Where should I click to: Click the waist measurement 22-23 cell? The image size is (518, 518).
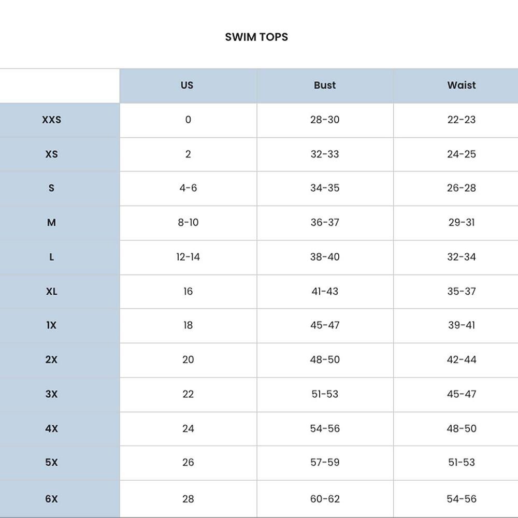point(461,120)
